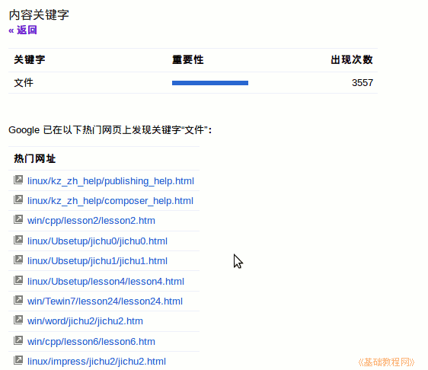
Task: Open the linux/Ubsetup/jichu0/jichu0.html link
Action: click(x=97, y=241)
